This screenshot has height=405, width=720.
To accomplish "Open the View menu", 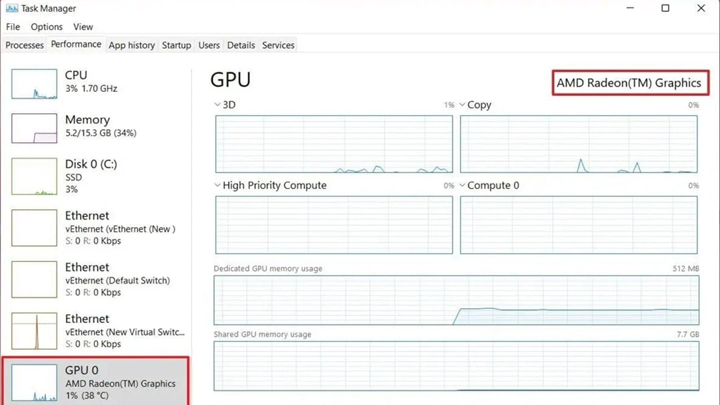I will coord(83,27).
